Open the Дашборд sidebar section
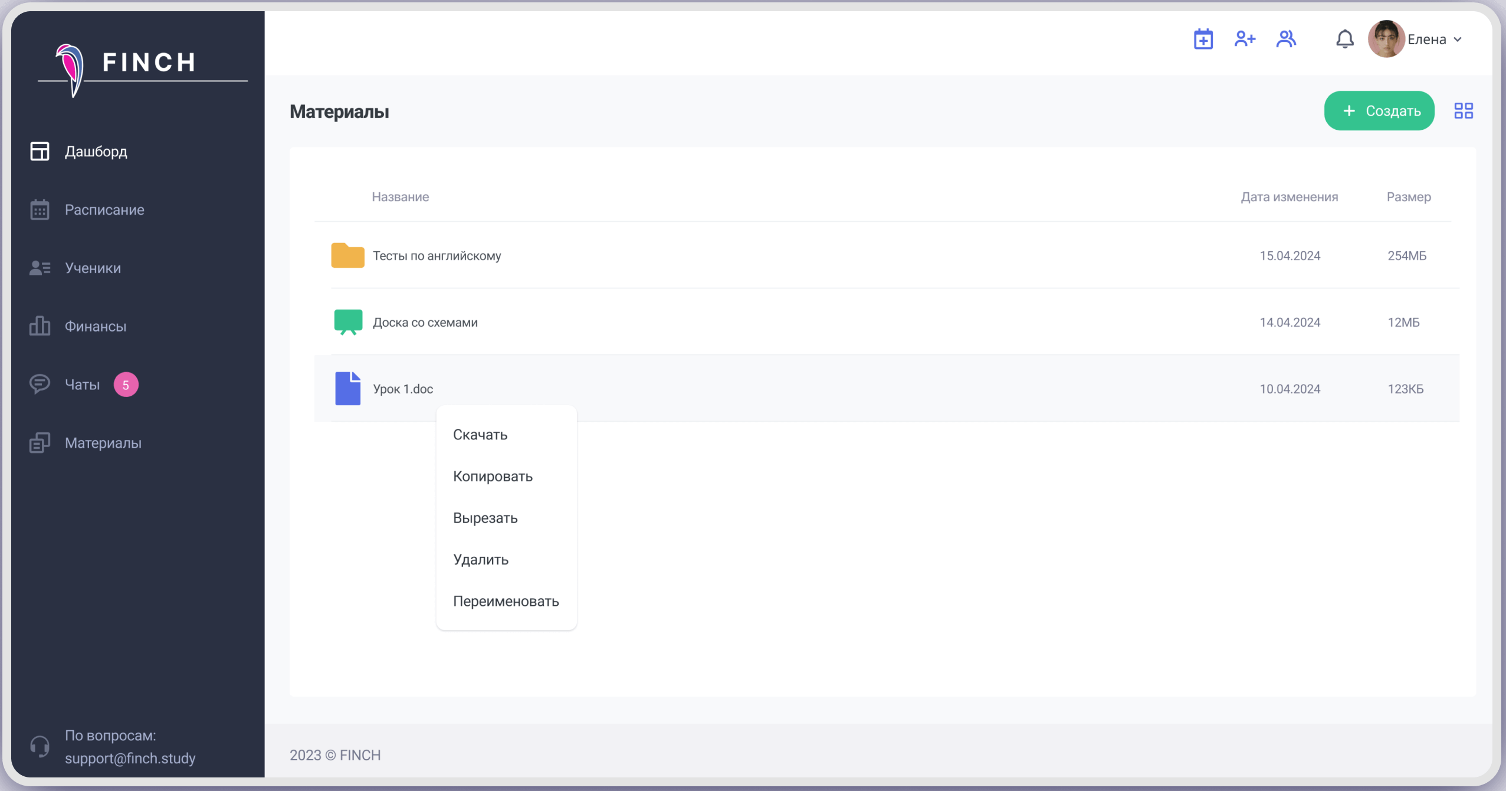 point(96,152)
